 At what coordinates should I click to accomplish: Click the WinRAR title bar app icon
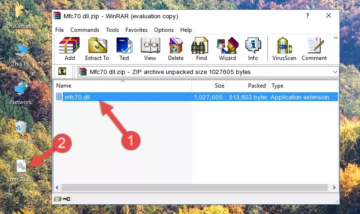57,16
